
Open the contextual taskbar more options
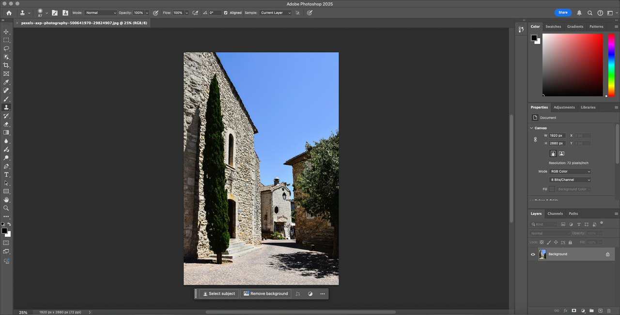point(323,294)
